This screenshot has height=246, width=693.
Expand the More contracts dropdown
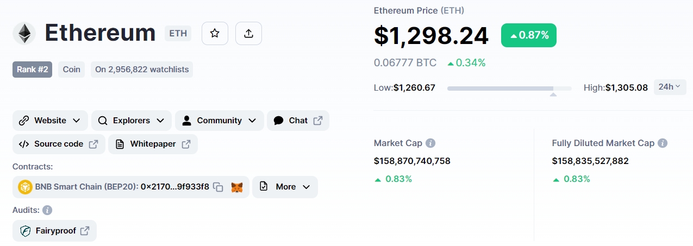285,187
